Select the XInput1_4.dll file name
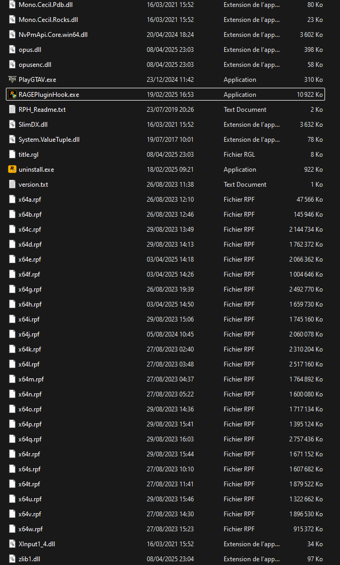 click(37, 544)
